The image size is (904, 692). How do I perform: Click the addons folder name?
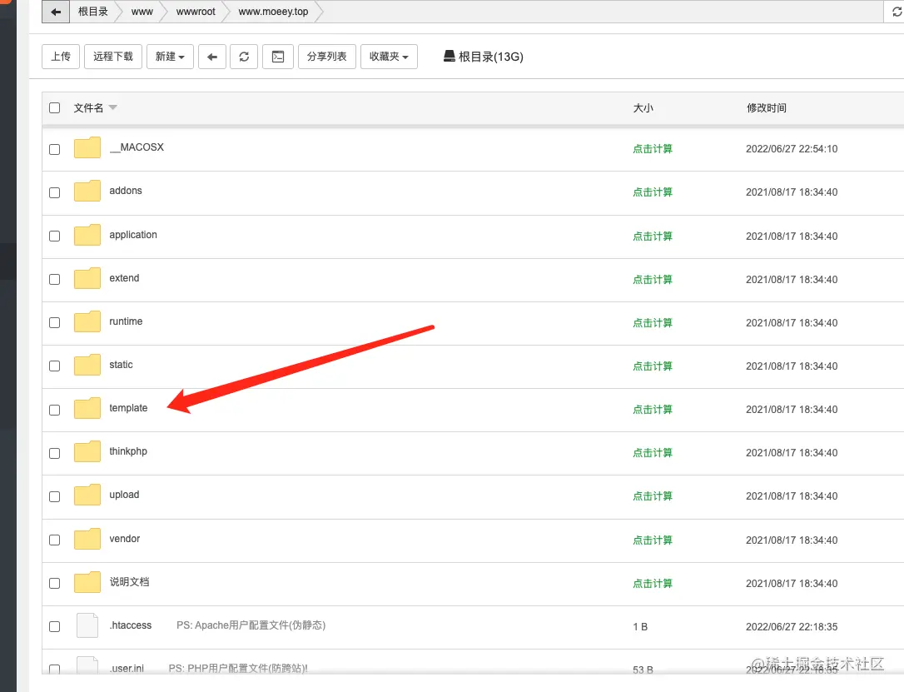126,191
